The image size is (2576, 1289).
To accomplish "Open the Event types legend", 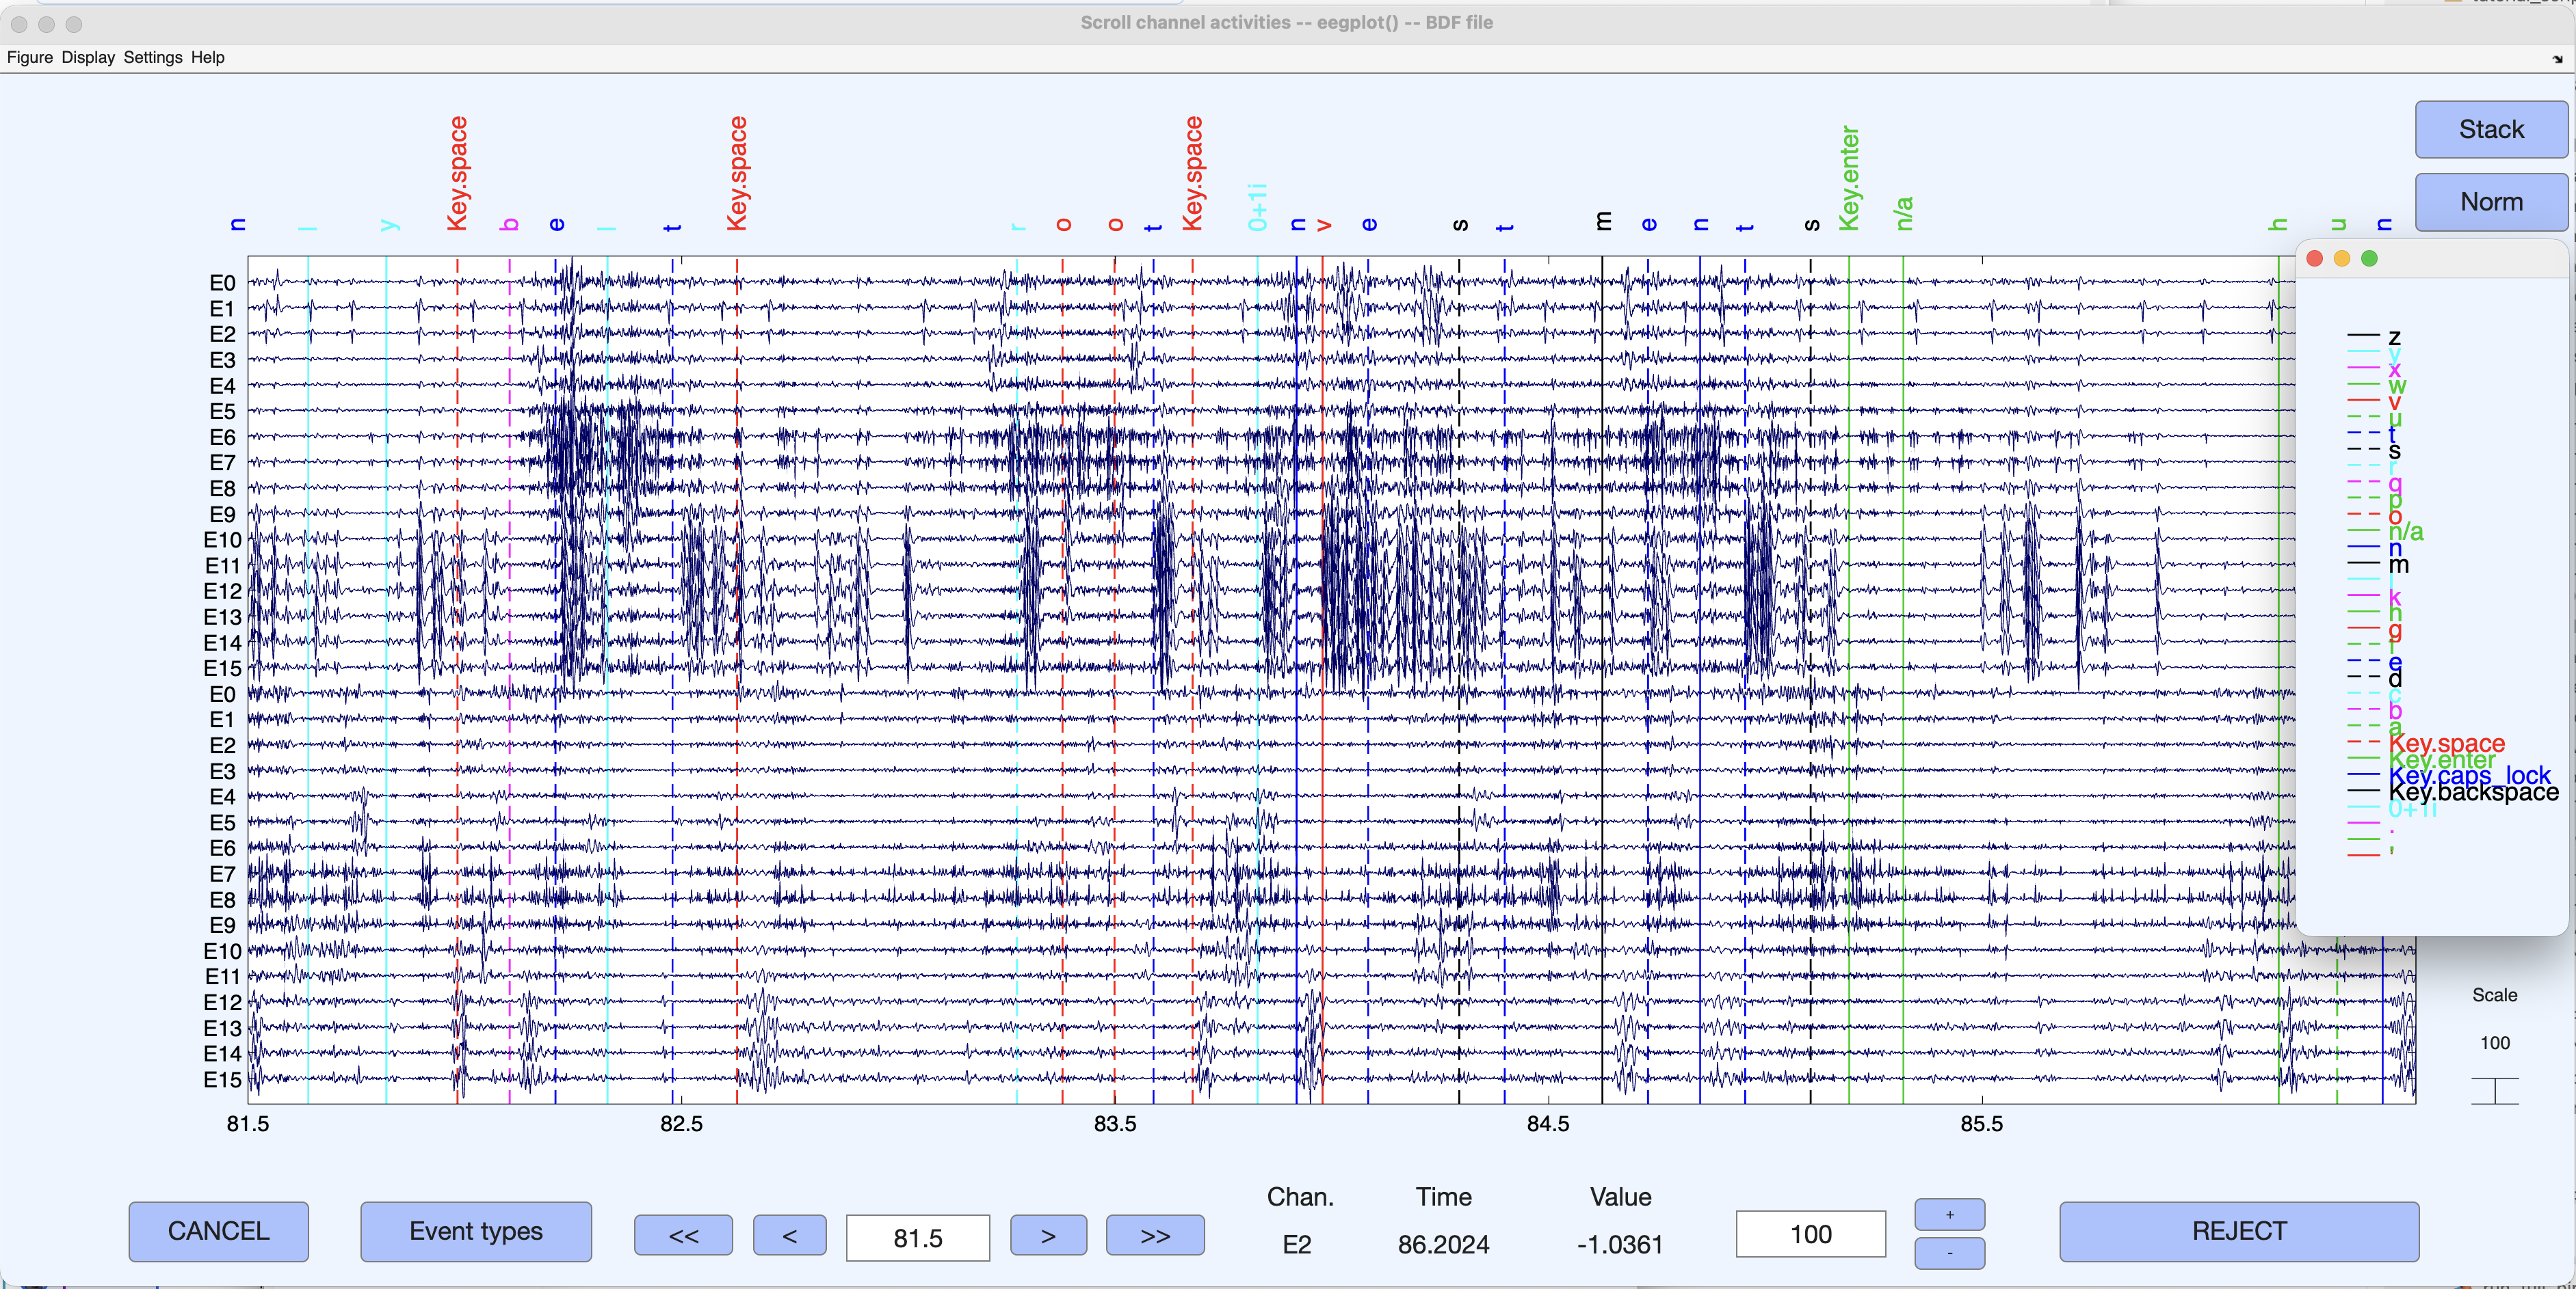I will click(x=476, y=1231).
